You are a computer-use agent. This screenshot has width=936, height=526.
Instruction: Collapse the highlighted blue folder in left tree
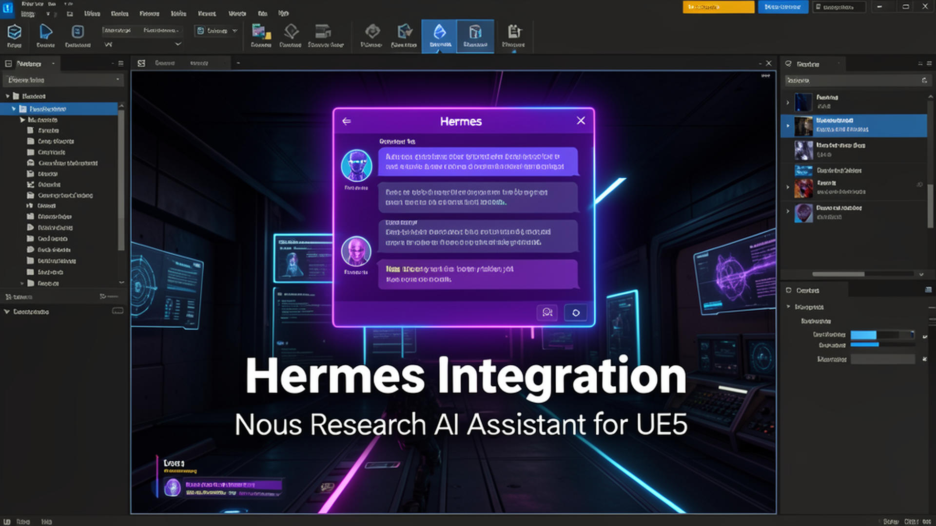tap(14, 109)
